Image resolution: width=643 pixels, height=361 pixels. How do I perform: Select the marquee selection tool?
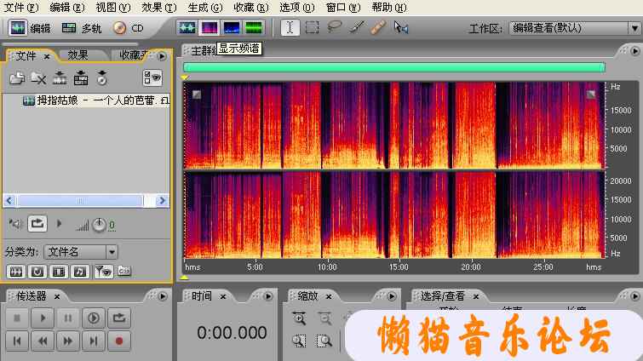312,27
